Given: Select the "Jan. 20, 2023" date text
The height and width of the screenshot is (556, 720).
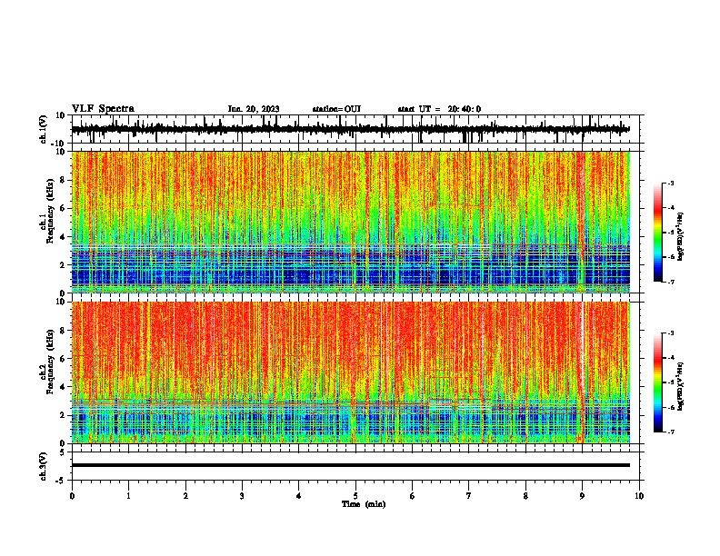Looking at the screenshot, I should (254, 109).
